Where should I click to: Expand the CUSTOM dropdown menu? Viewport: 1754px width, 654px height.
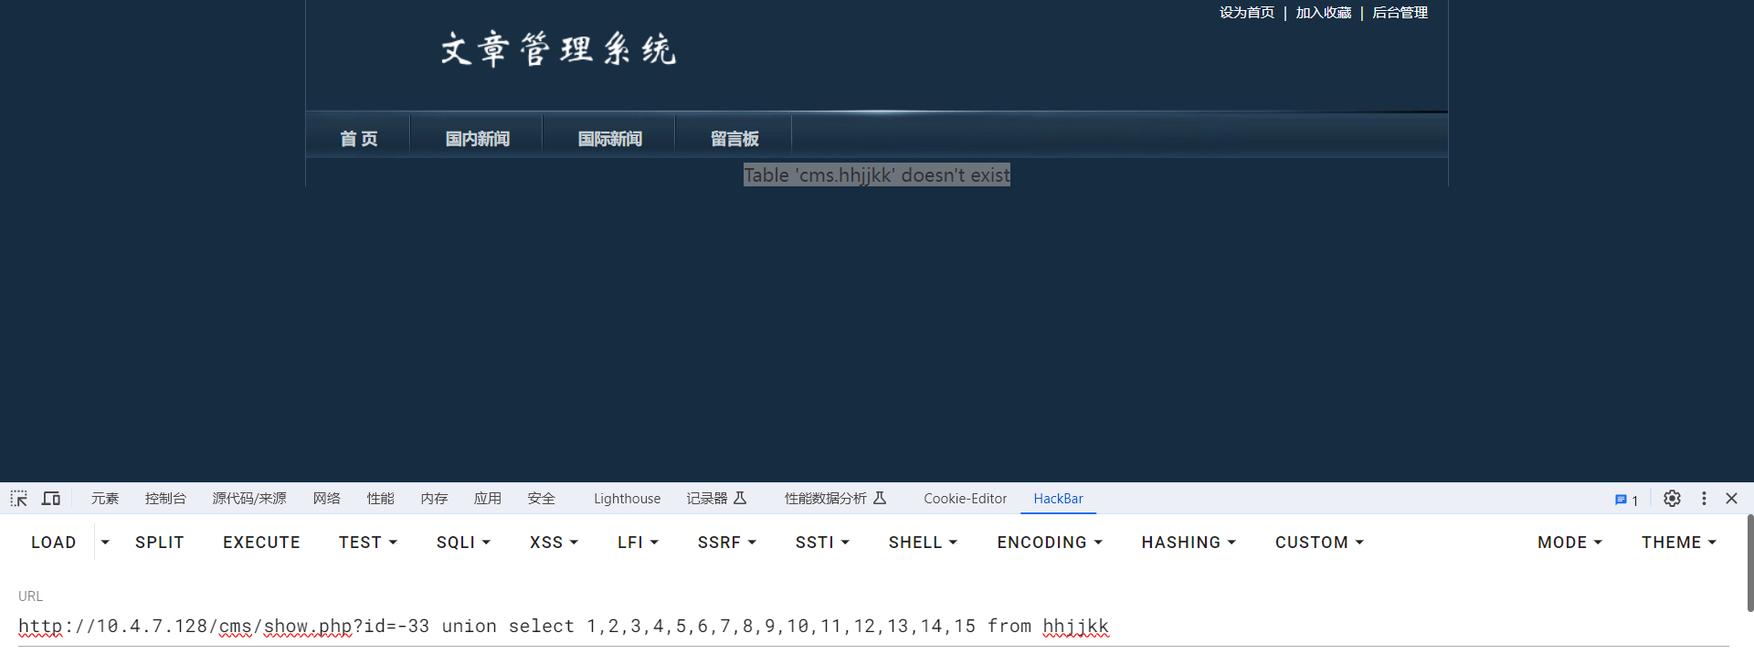[x=1319, y=543]
